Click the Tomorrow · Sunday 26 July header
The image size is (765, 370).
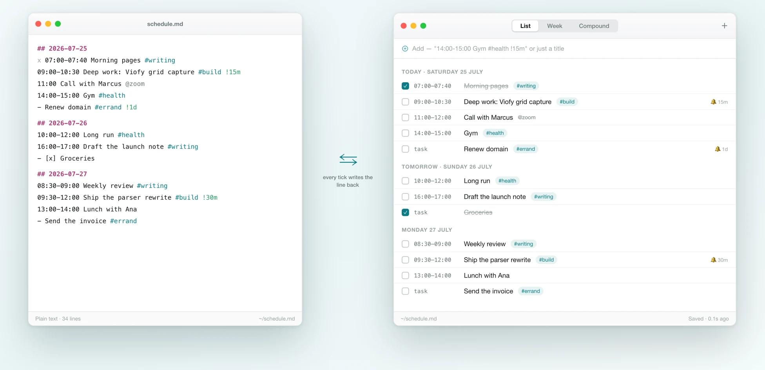coord(447,167)
